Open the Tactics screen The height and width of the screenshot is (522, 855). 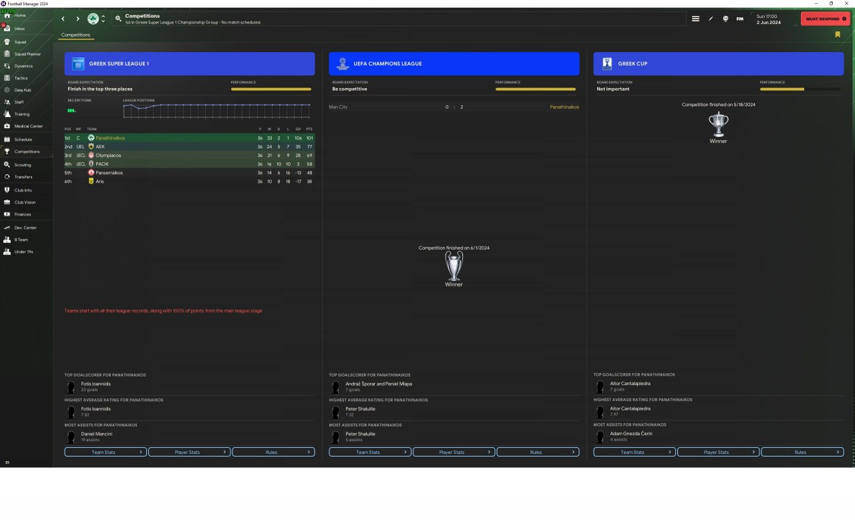[27, 78]
